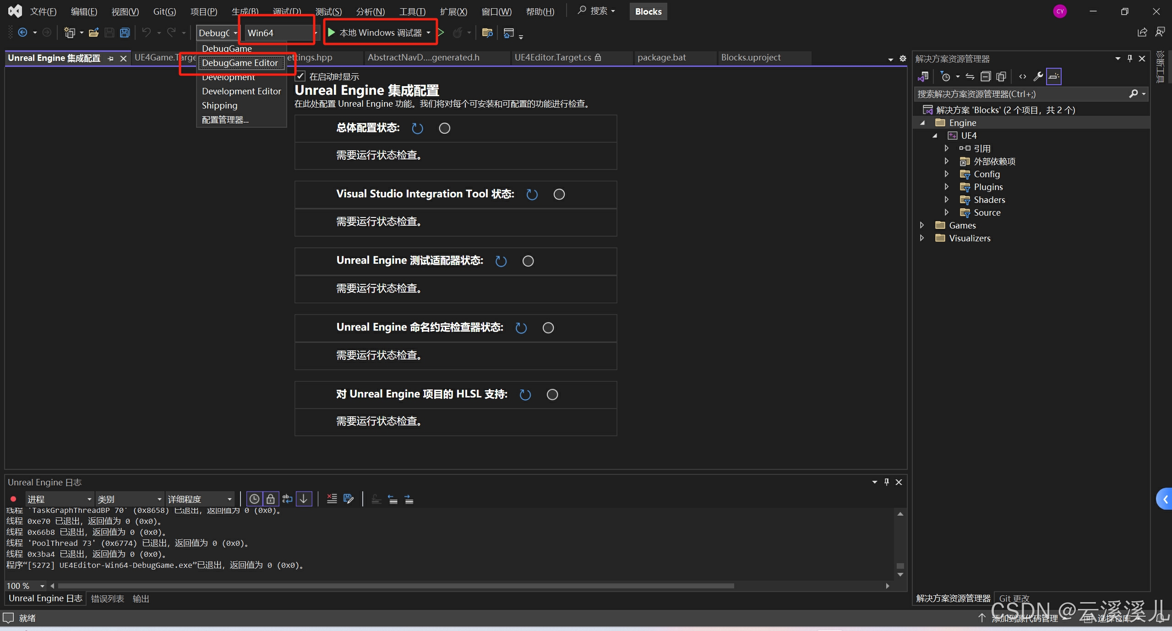Viewport: 1172px width, 631px height.
Task: Refresh the Visual Studio Integration Tool status
Action: coord(532,194)
